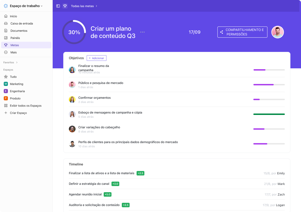Open Início home icon in sidebar
The width and height of the screenshot is (301, 212).
6,16
